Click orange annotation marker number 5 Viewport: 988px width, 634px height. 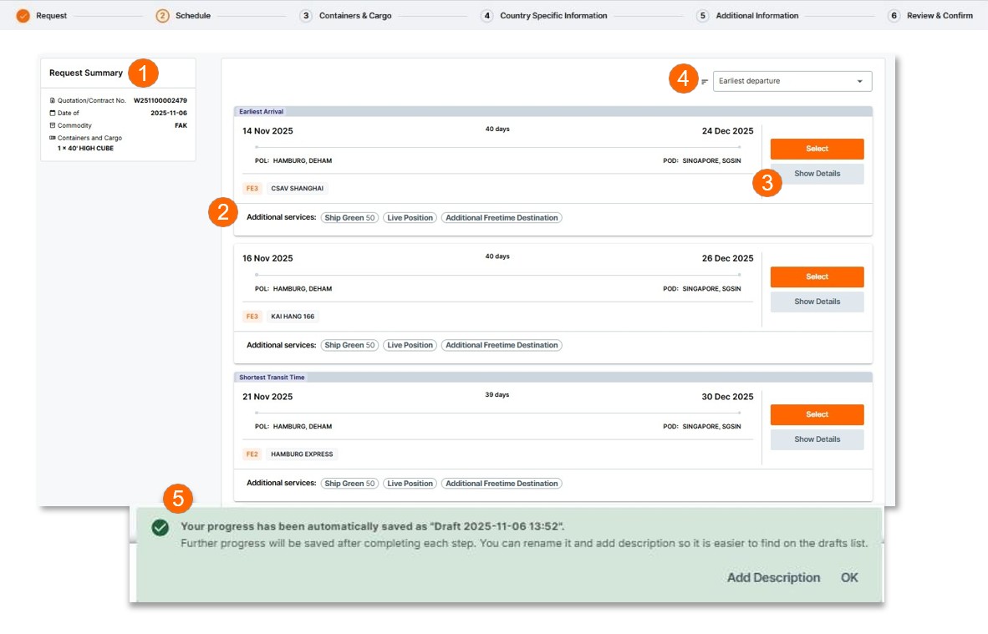click(x=178, y=500)
